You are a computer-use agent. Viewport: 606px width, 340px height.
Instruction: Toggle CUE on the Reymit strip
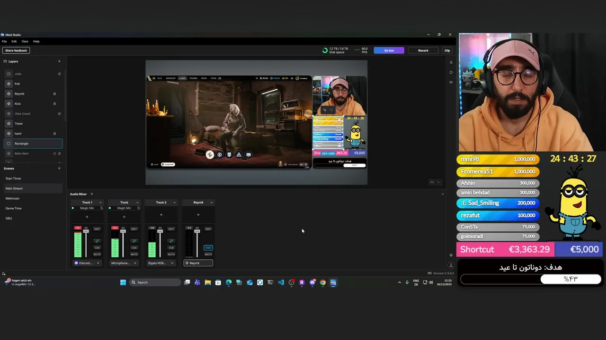point(208,247)
